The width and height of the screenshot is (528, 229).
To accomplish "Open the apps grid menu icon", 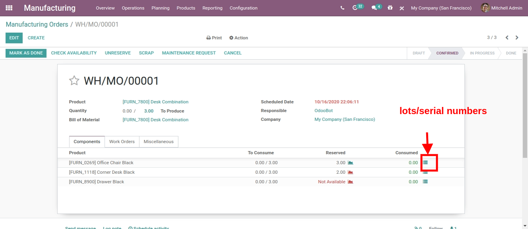I will tap(9, 8).
